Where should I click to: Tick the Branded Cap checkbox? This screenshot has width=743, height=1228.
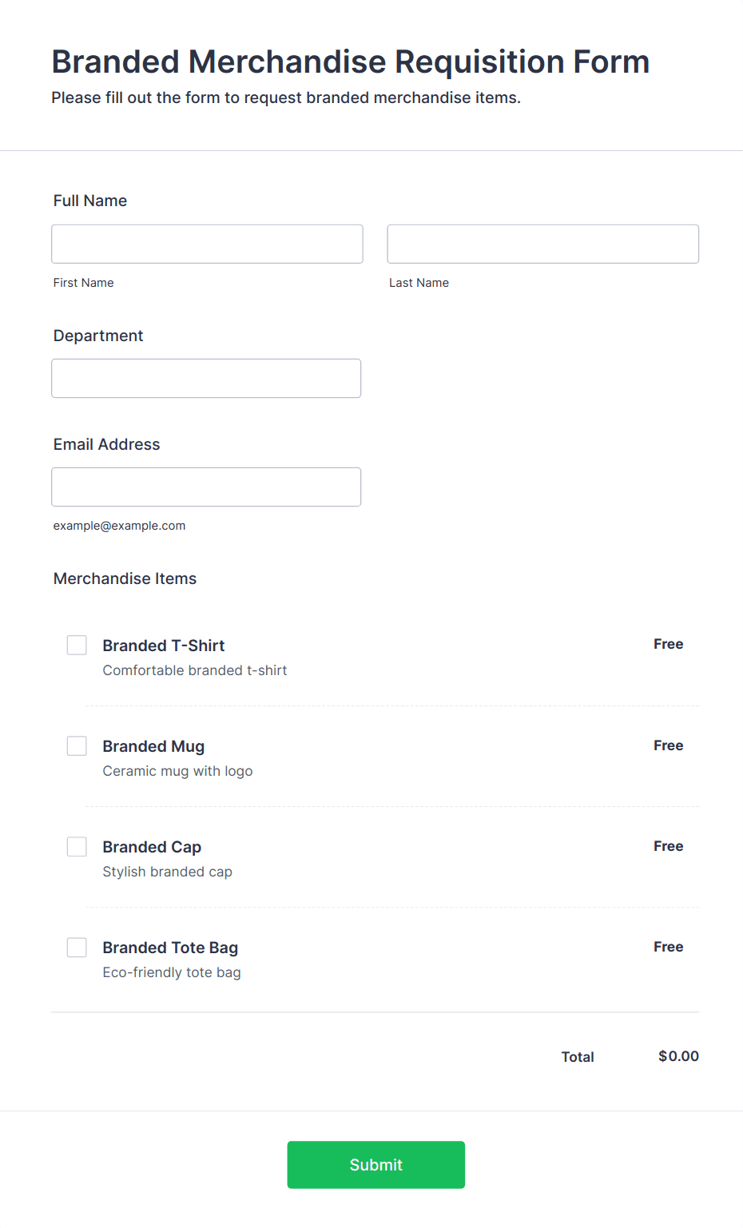[x=77, y=846]
